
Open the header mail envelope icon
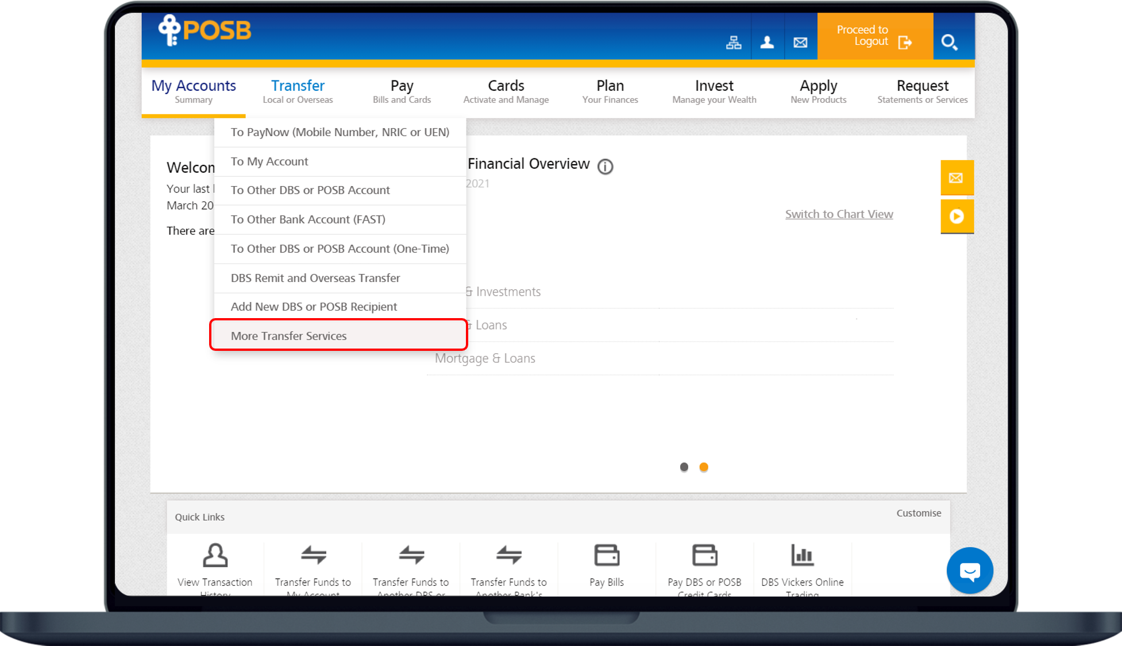[800, 42]
